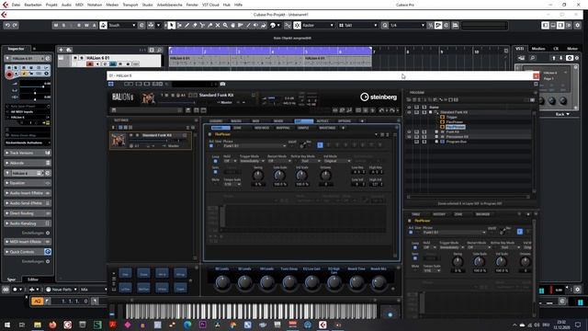
Task: Open the track list search magnifier
Action: pyautogui.click(x=159, y=50)
